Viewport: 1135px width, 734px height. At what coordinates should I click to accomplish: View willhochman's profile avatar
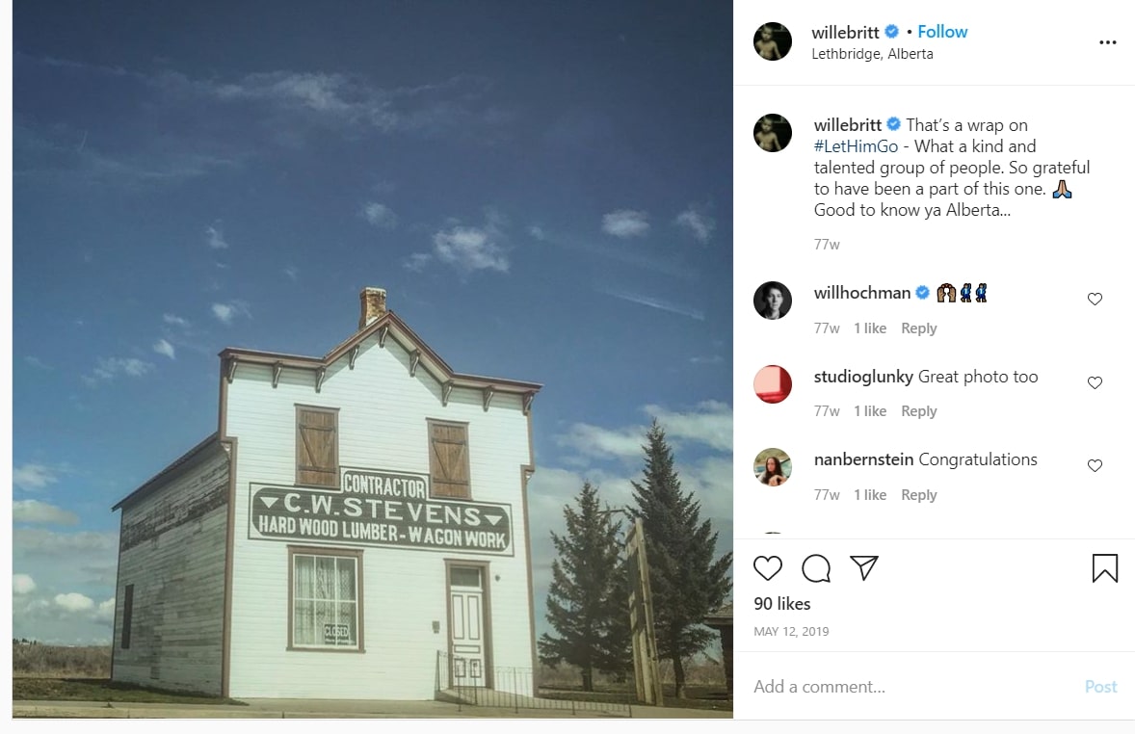(x=773, y=300)
